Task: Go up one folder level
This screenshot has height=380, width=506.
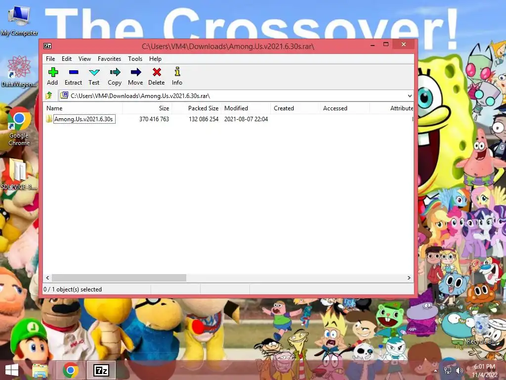Action: click(x=49, y=95)
